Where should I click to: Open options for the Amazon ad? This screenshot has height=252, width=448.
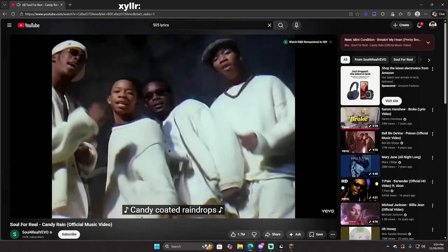(x=433, y=69)
